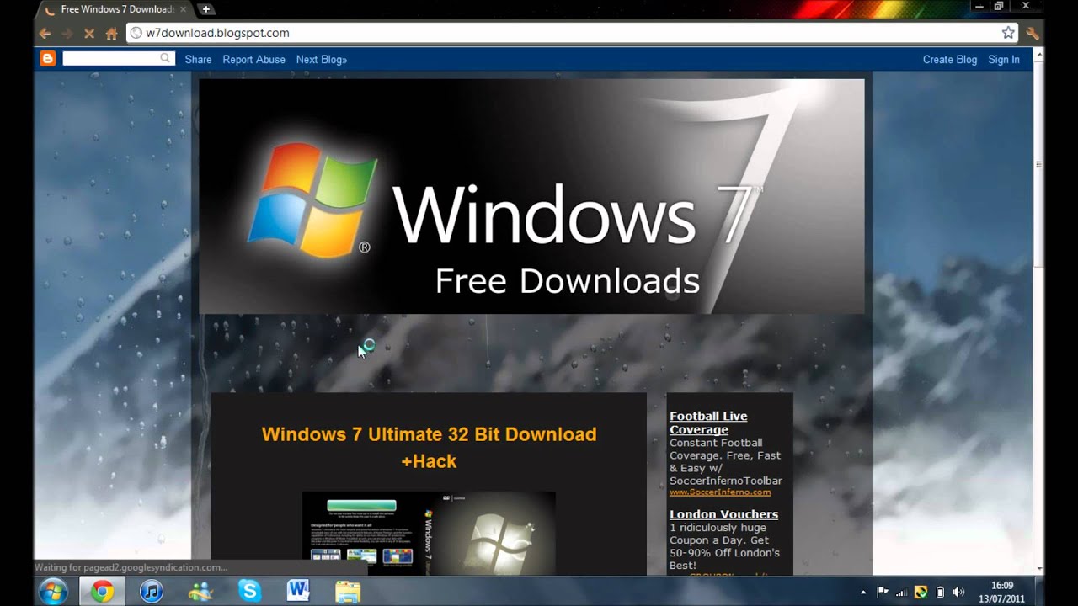
Task: Launch iTunes from the taskbar
Action: pos(151,591)
